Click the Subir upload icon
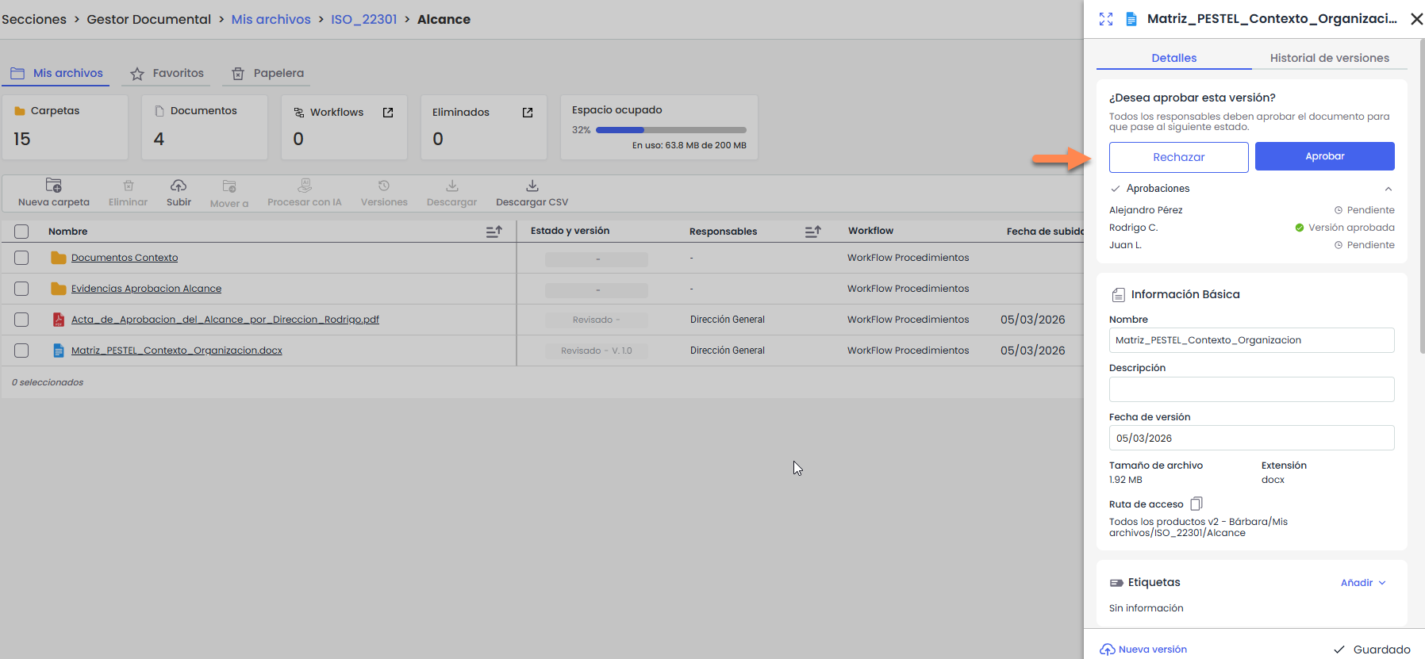1425x659 pixels. (x=179, y=186)
